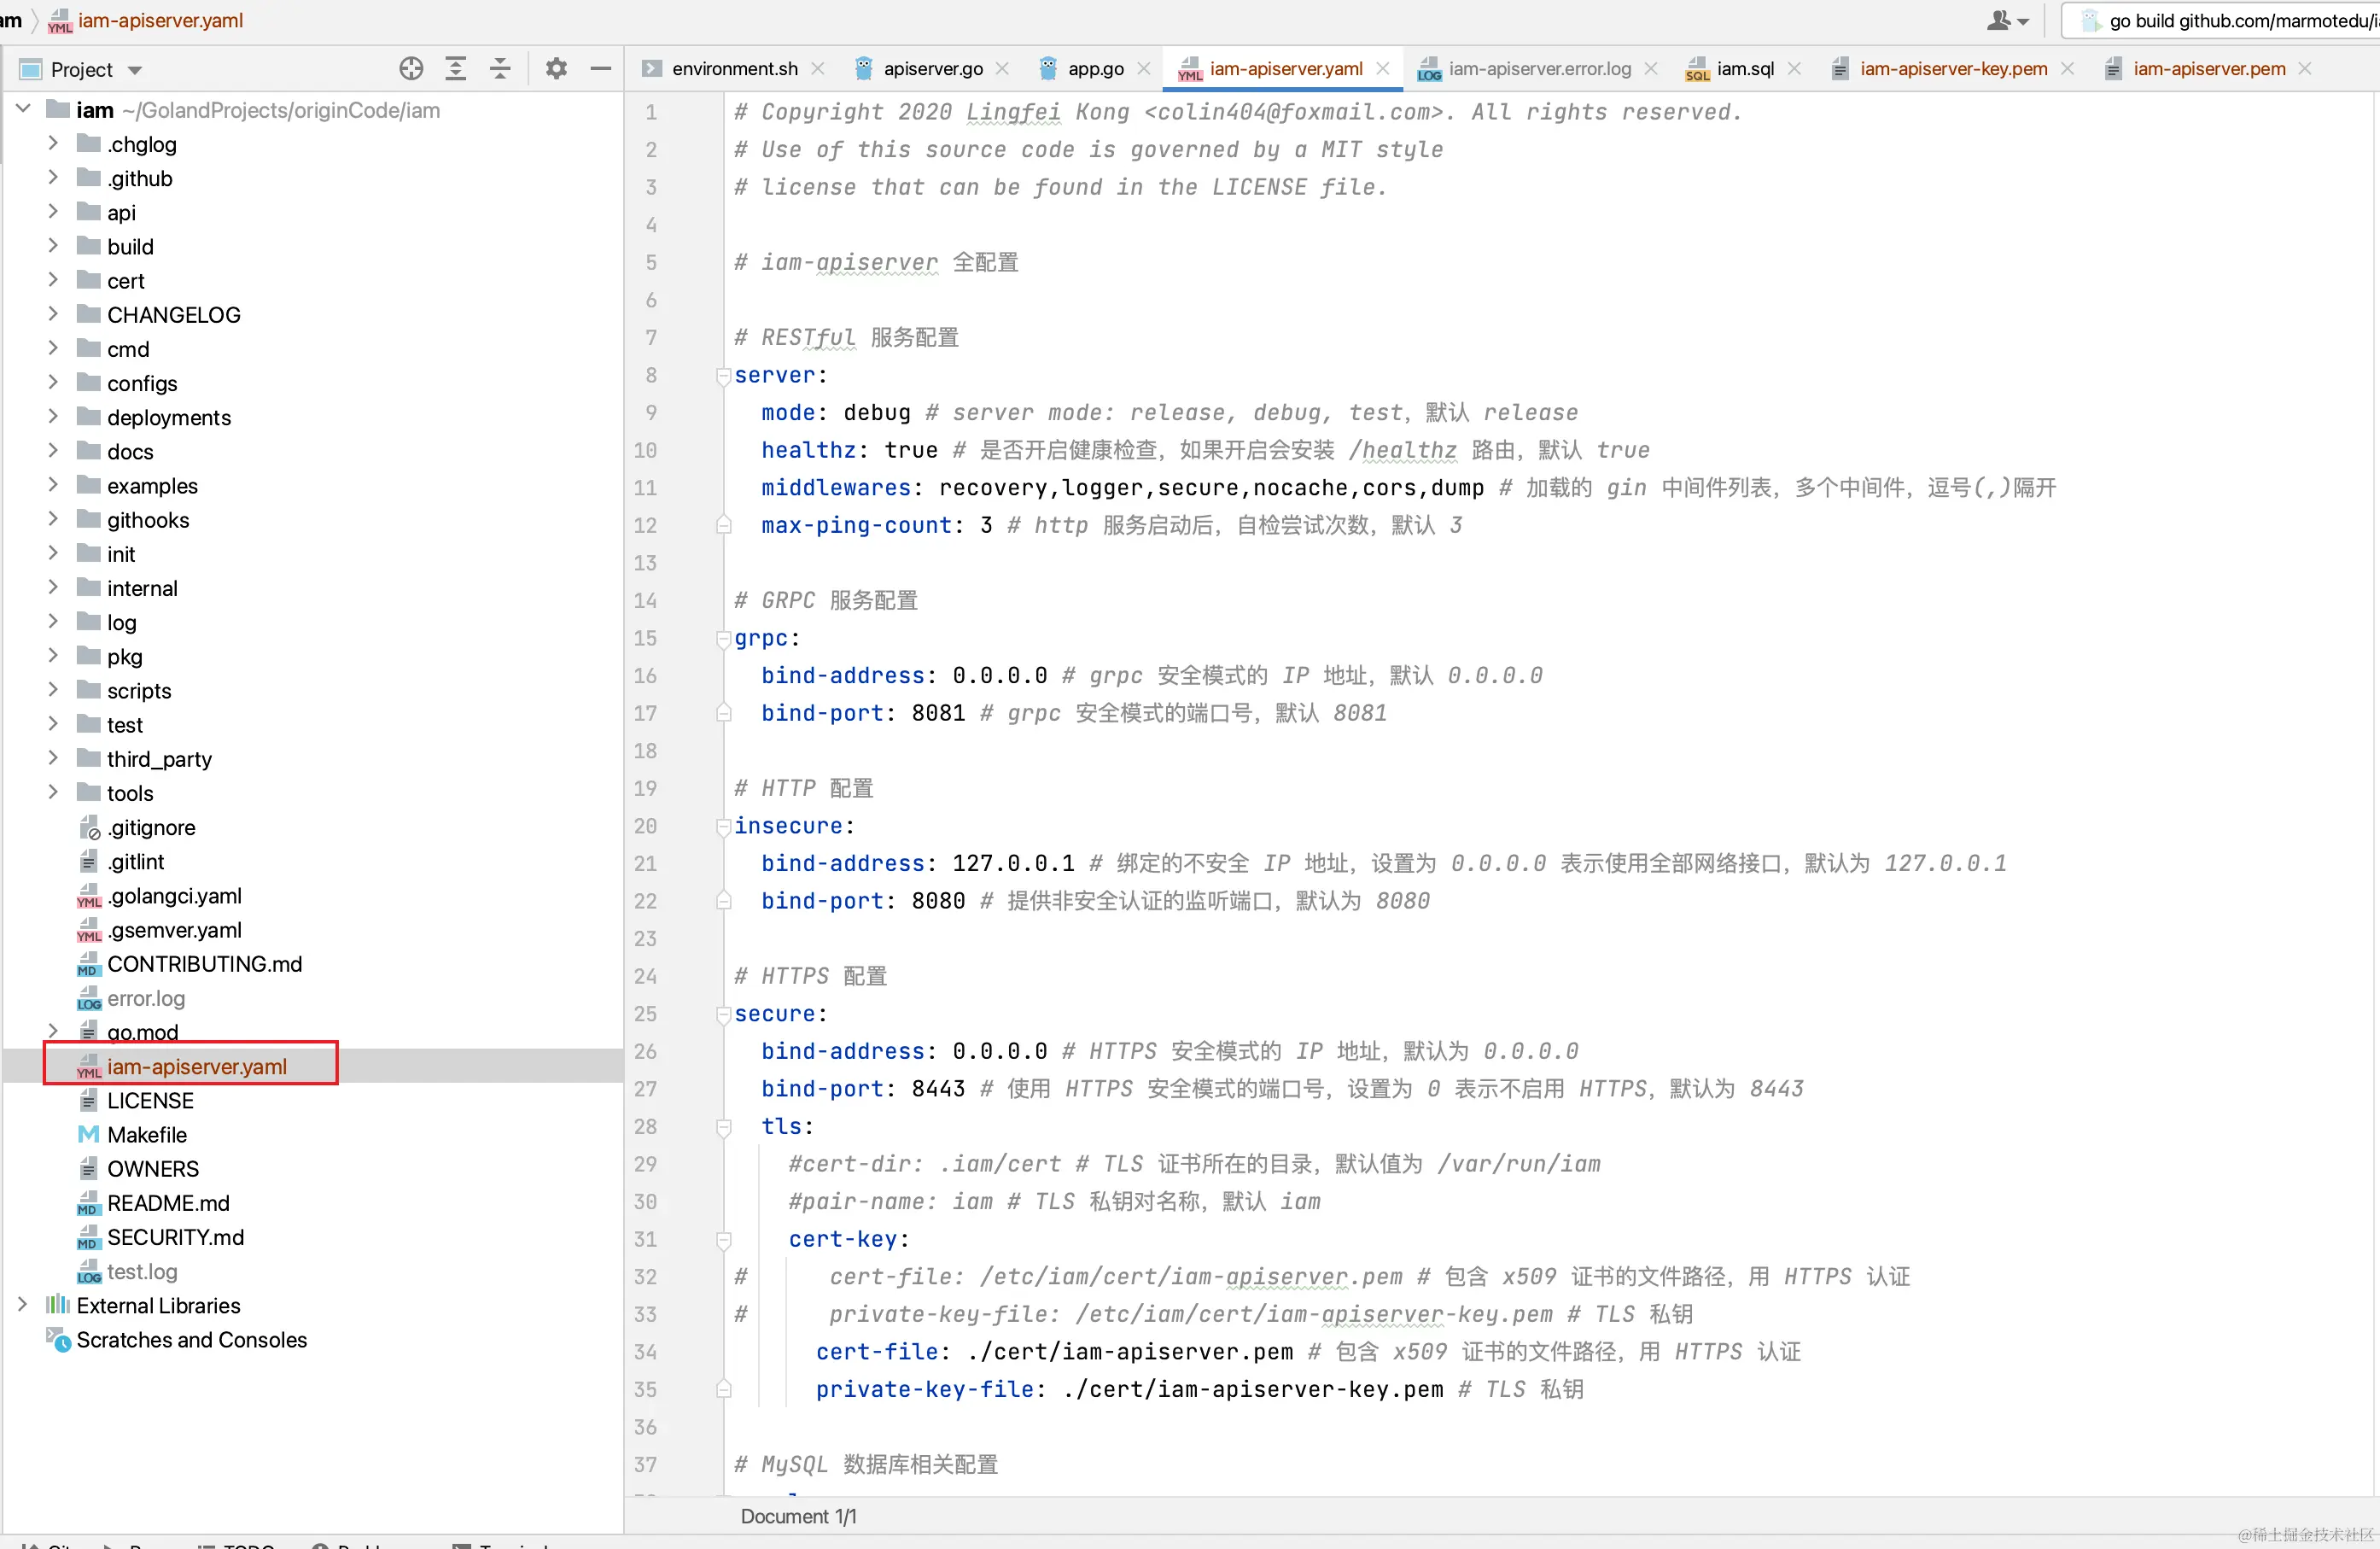The image size is (2380, 1549).
Task: Click Collapse All in the Project panel
Action: pyautogui.click(x=500, y=68)
